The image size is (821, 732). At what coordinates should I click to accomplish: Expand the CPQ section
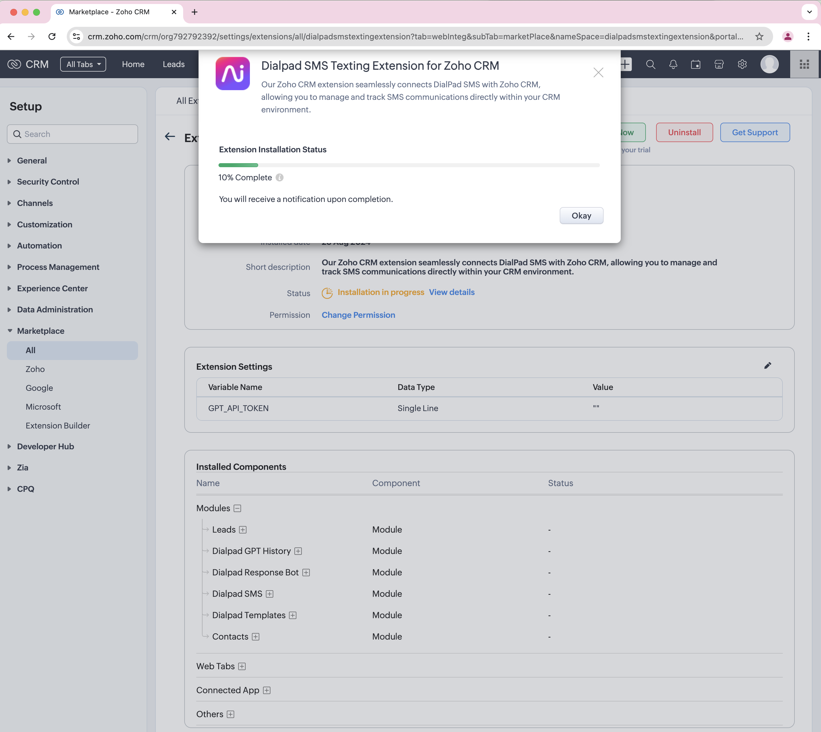pos(25,489)
